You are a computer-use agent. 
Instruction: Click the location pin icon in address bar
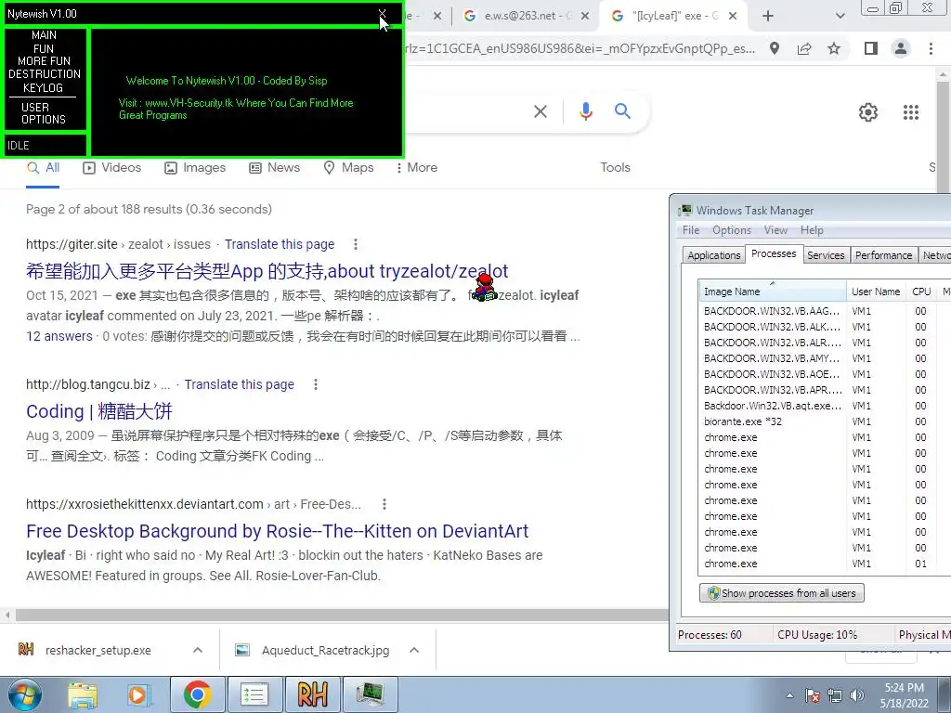click(775, 48)
